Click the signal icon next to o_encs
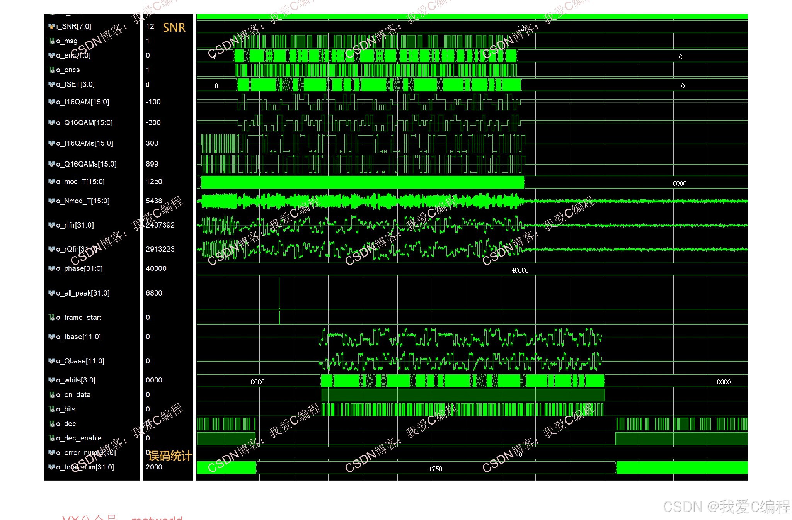The width and height of the screenshot is (792, 520). [51, 70]
